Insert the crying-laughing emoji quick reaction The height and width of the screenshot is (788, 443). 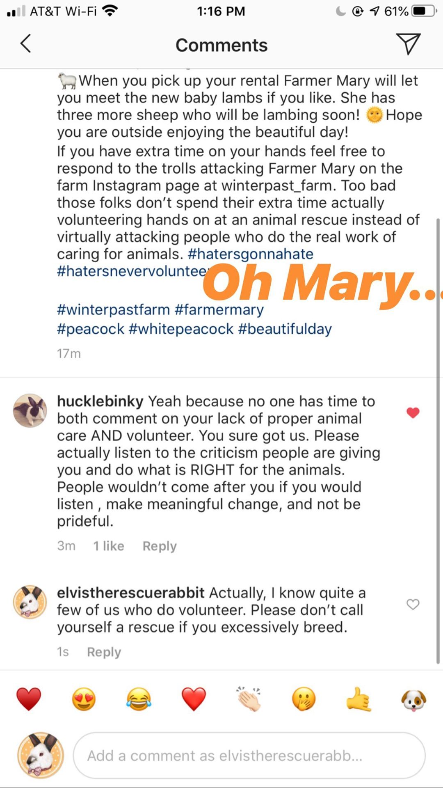click(x=139, y=699)
